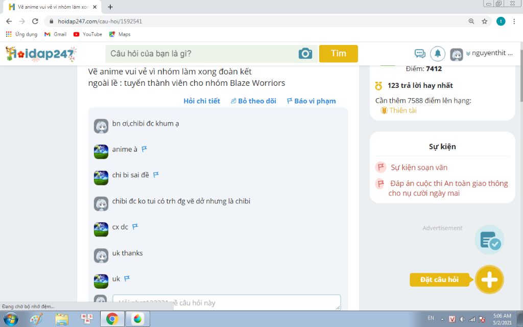Expand the nguyenthit account dropdown
Viewport: 523px width, 327px height.
[489, 53]
